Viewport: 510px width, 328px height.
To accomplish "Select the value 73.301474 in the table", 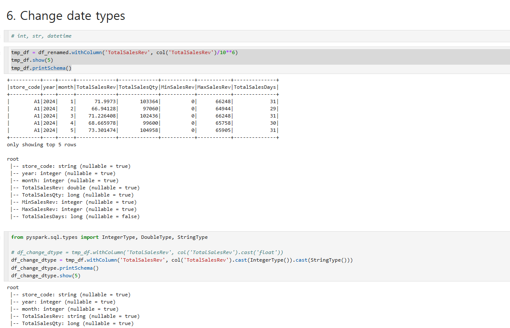I will point(102,130).
